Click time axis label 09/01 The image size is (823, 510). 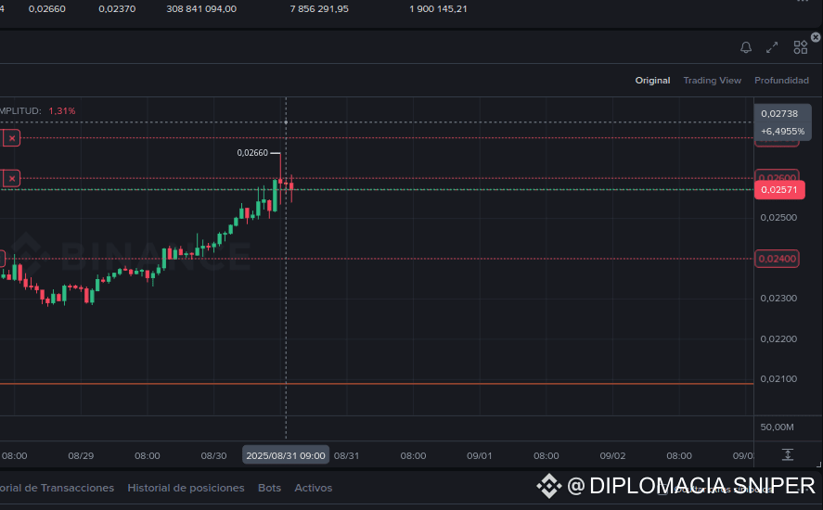tap(480, 455)
